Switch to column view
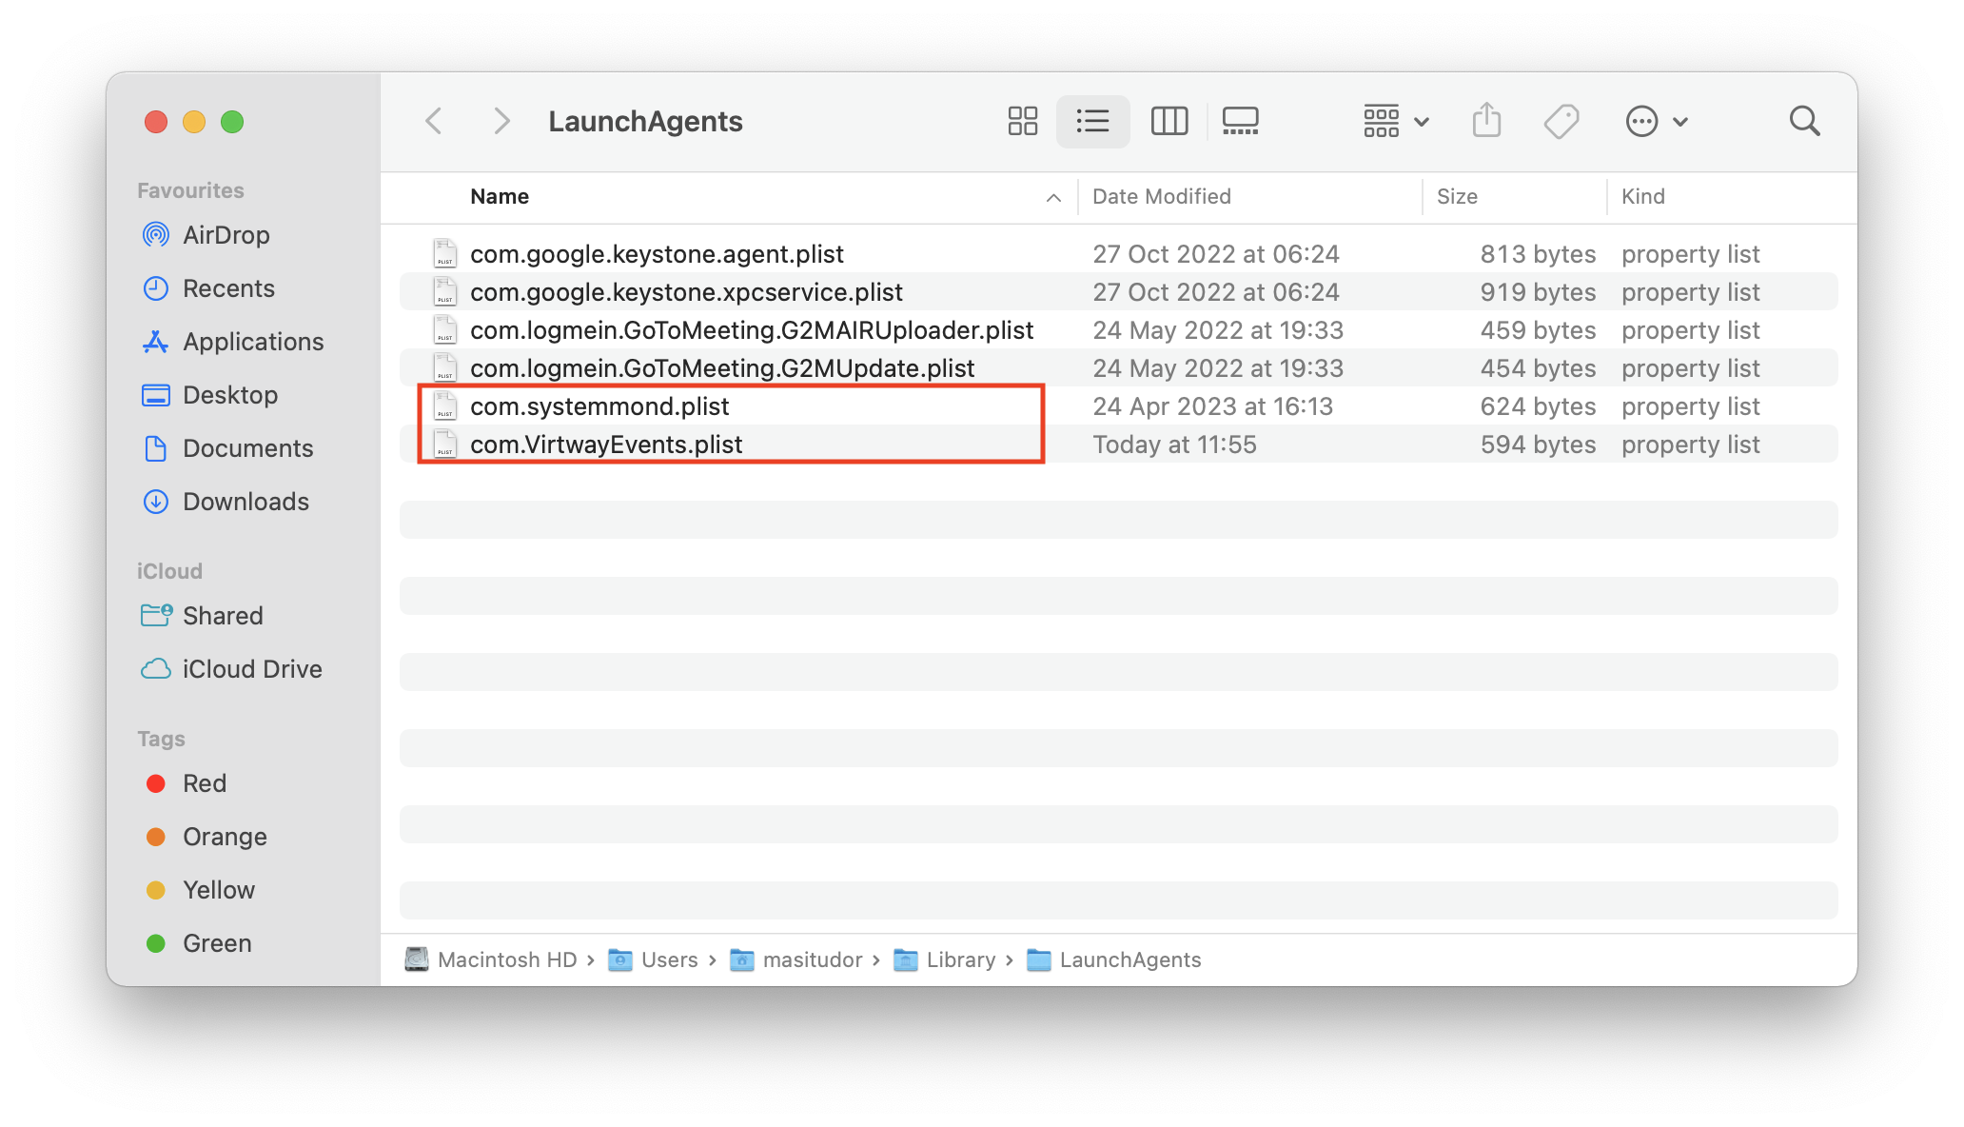 pos(1169,121)
